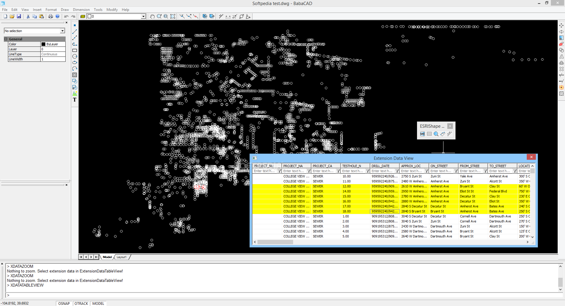Open filter options for PROJECT_NU column
Screen dimensions: 565x306
click(x=279, y=171)
